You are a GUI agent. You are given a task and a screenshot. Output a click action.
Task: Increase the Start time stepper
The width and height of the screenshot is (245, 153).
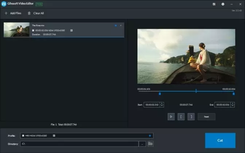click(162, 103)
